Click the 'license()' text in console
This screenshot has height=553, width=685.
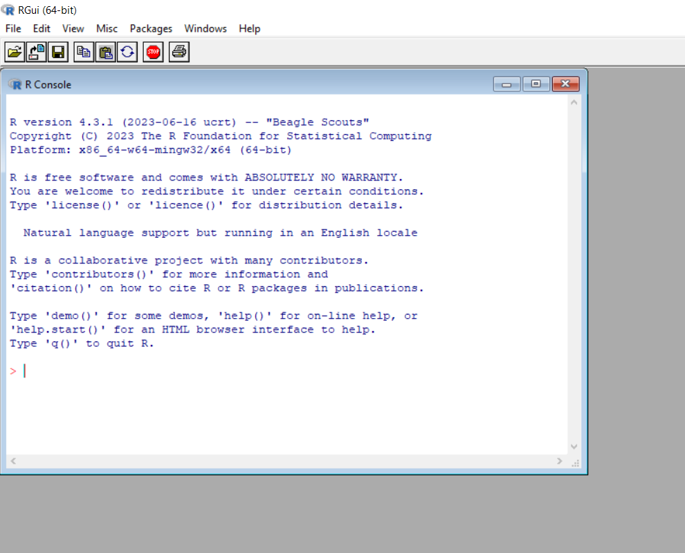click(82, 205)
